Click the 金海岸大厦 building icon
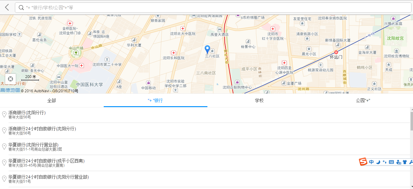This screenshot has height=189, width=413. 367,47
